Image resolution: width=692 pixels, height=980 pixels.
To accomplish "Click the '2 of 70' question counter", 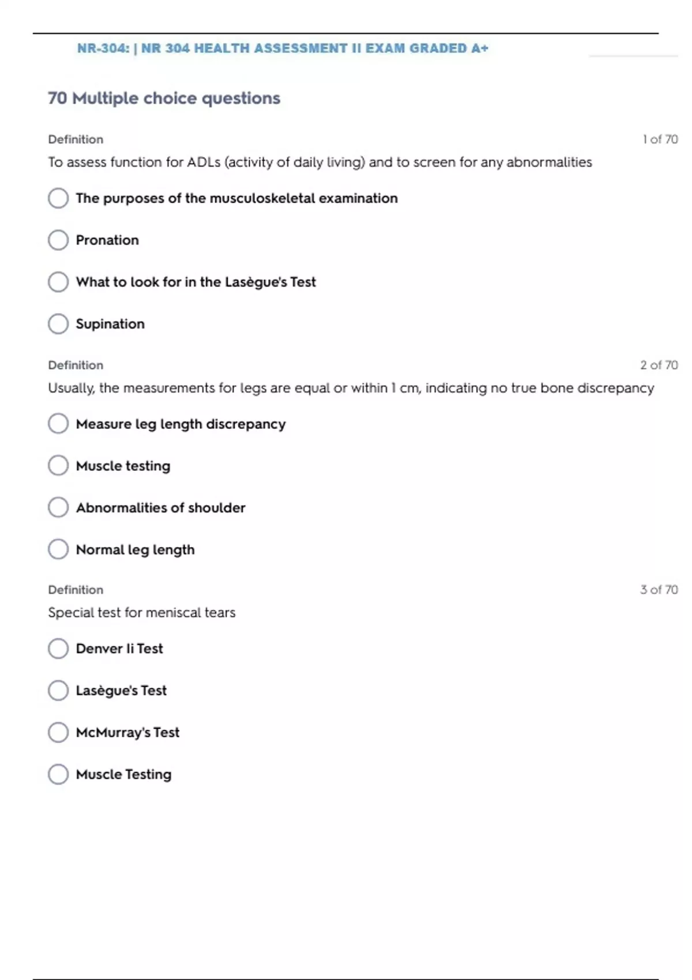I will pyautogui.click(x=659, y=365).
